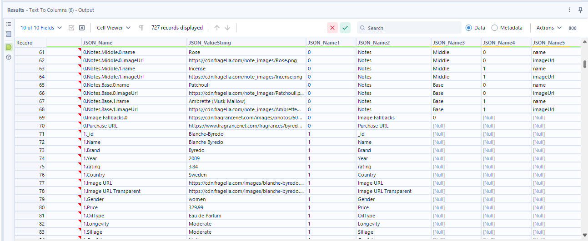Open the Actions dropdown menu
Screen dimensions: 588x241
tap(549, 28)
